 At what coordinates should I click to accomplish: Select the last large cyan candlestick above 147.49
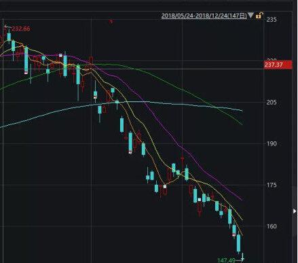(238, 243)
